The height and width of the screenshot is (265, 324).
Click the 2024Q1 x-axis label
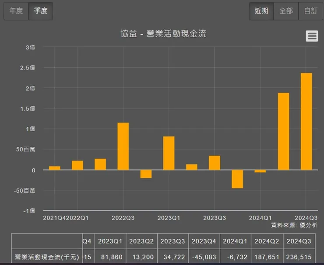[260, 218]
